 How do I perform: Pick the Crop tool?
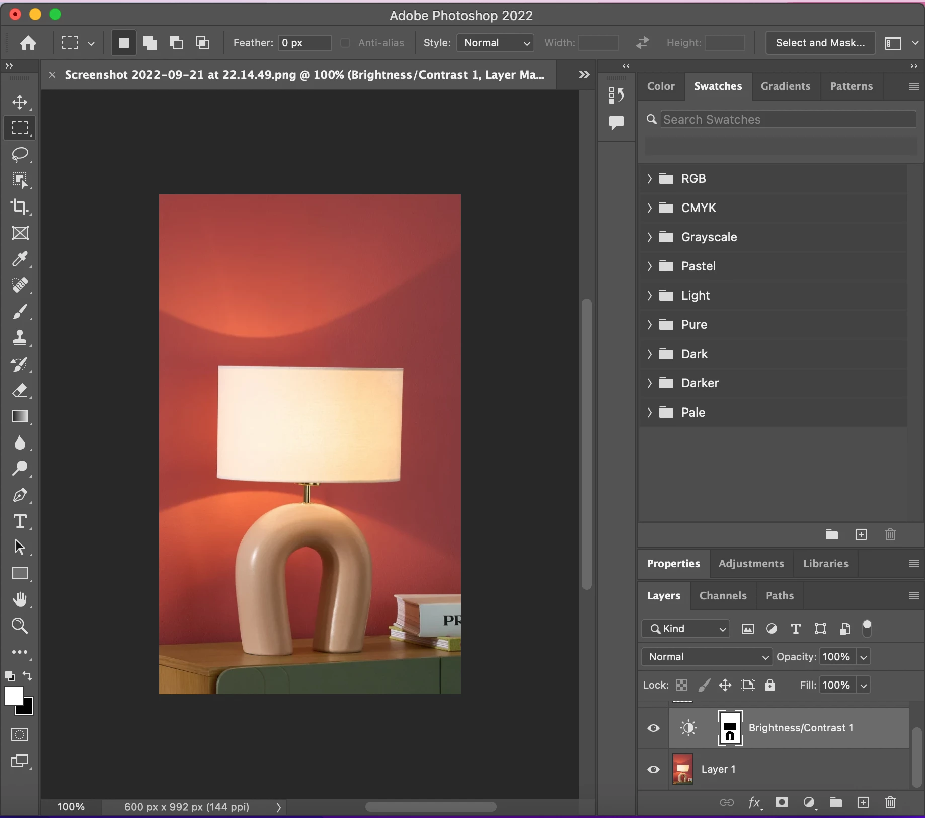click(20, 207)
